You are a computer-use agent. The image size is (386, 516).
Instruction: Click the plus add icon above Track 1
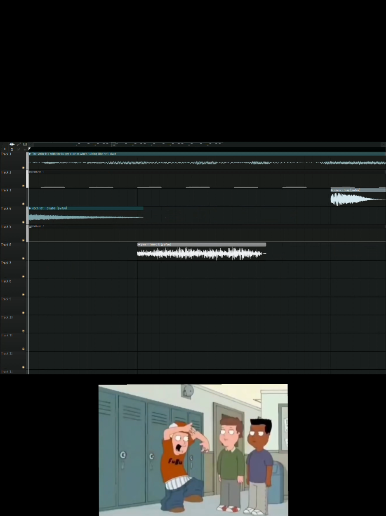point(5,149)
